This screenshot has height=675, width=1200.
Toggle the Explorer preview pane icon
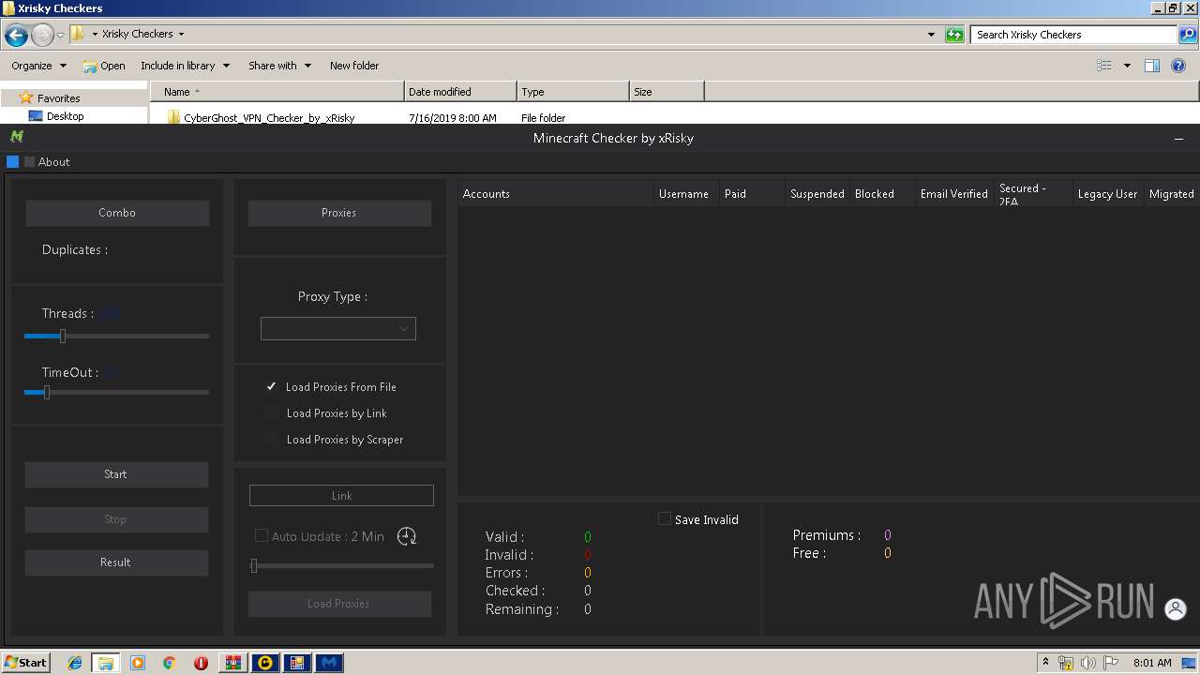1152,66
